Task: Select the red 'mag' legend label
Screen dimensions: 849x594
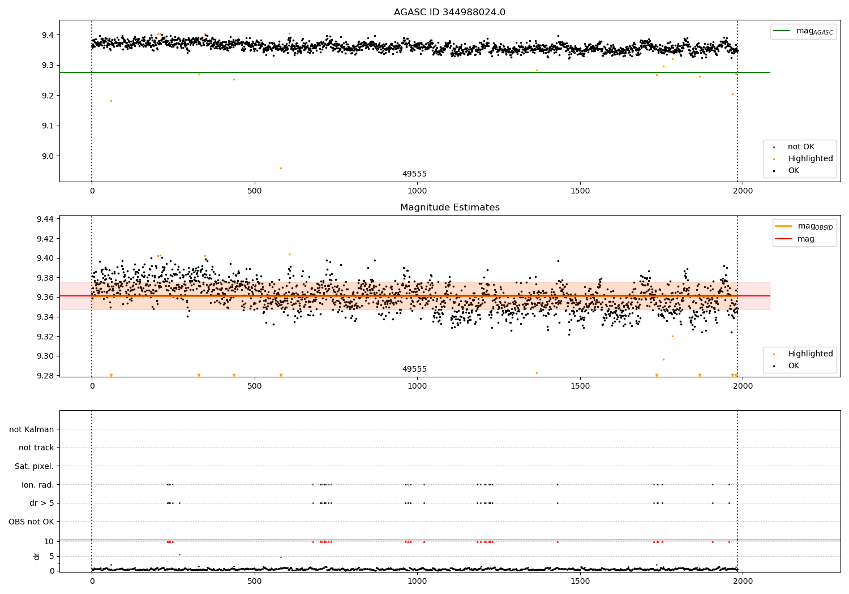Action: click(x=806, y=239)
